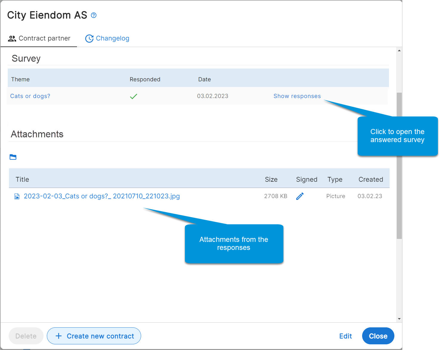Open the help icon next to City Eiendom AS
Screen dimensions: 440x350
[x=94, y=15]
